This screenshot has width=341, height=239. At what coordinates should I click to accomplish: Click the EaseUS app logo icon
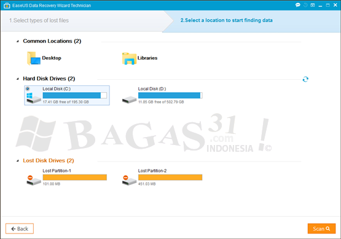[7, 6]
